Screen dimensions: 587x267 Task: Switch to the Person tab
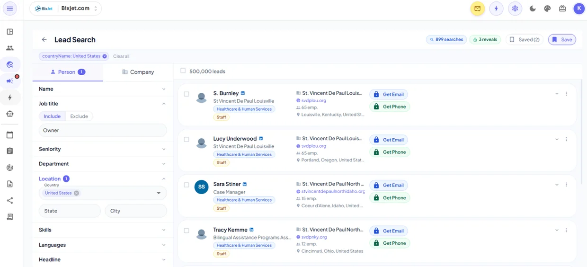pyautogui.click(x=68, y=72)
